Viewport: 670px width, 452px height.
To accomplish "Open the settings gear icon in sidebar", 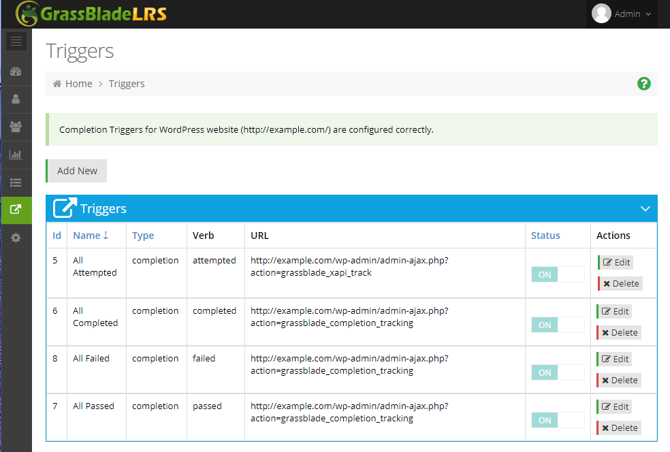I will click(x=16, y=238).
